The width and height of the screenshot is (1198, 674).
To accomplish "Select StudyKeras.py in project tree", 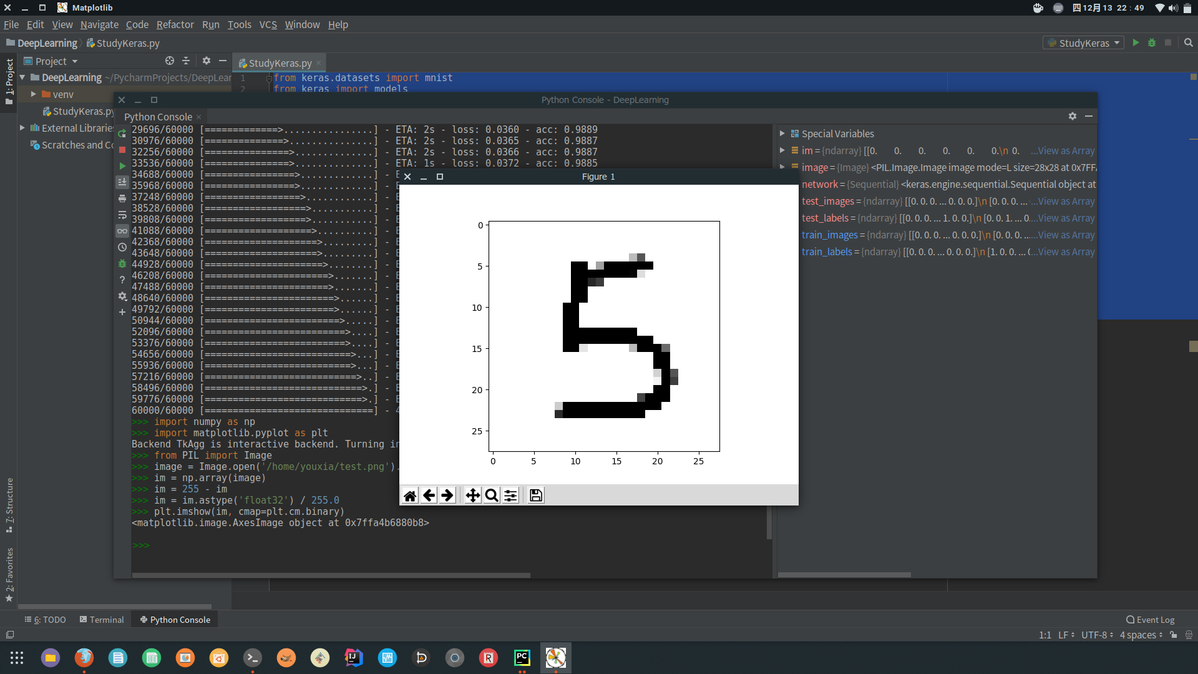I will pyautogui.click(x=79, y=111).
